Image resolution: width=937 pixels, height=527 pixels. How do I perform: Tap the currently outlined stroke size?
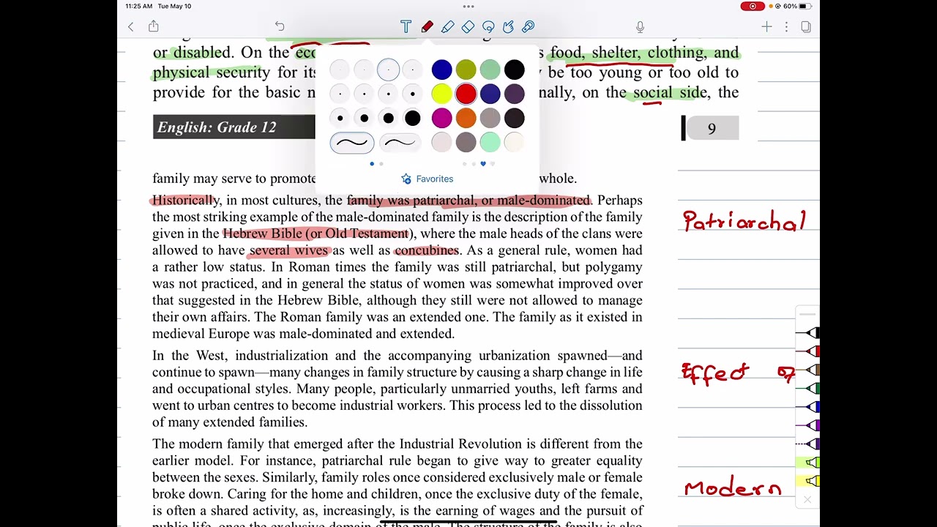(x=389, y=70)
